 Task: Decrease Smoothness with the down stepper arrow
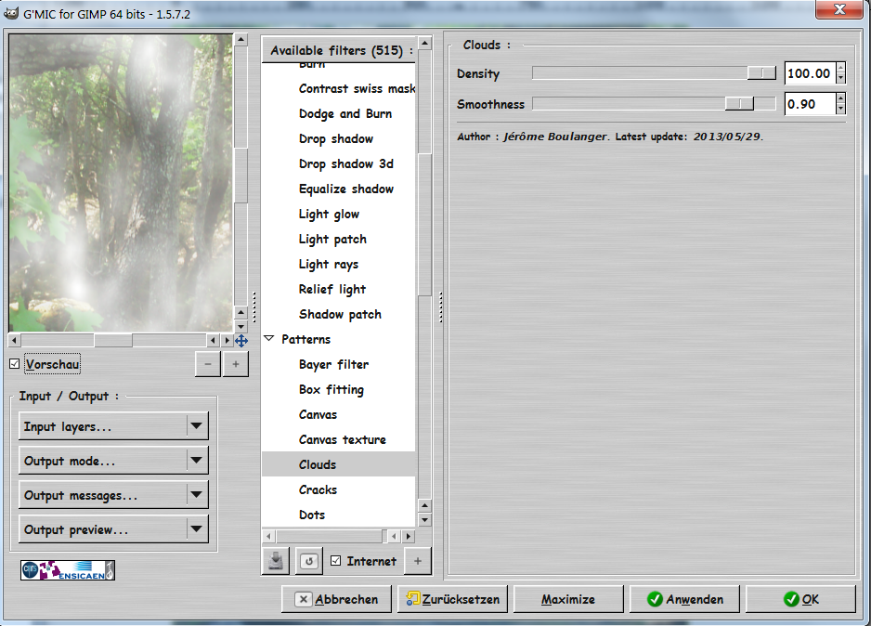[x=841, y=110]
